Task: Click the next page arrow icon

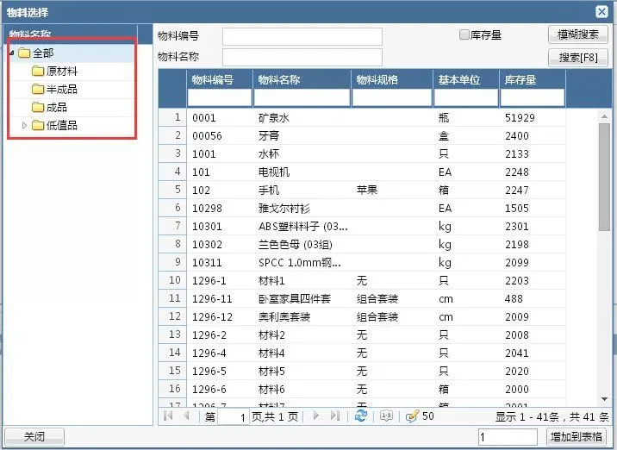Action: click(x=316, y=416)
